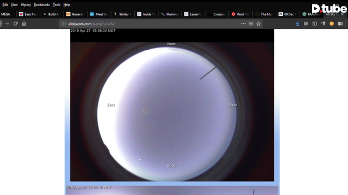Click the top image's 05:58:30 MDT timestamp
This screenshot has width=348, height=195.
[x=104, y=31]
